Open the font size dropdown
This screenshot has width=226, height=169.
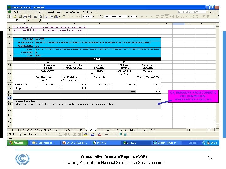pos(137,17)
